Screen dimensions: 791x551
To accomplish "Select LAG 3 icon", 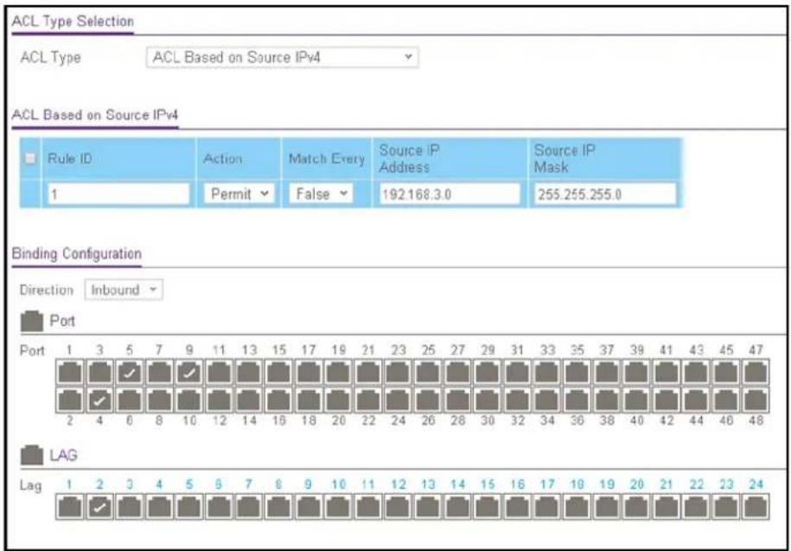I will coord(130,507).
